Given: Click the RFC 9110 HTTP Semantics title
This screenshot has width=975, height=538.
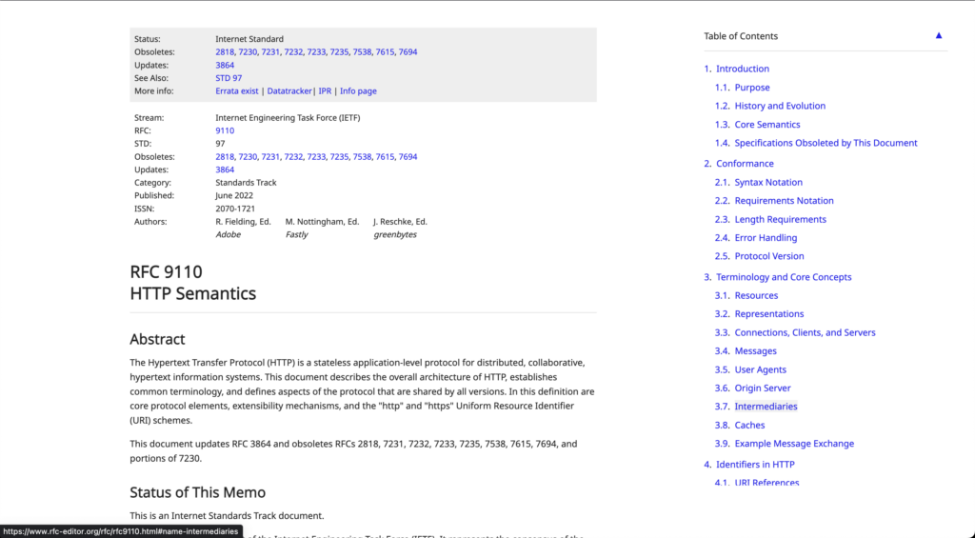Looking at the screenshot, I should 192,283.
